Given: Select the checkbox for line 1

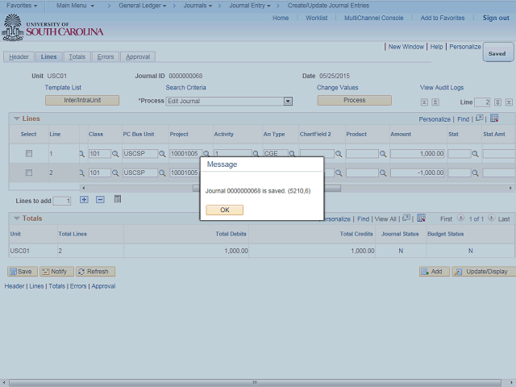Looking at the screenshot, I should coord(29,153).
